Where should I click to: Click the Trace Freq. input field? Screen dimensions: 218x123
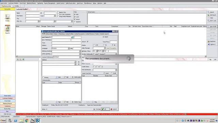click(113, 42)
